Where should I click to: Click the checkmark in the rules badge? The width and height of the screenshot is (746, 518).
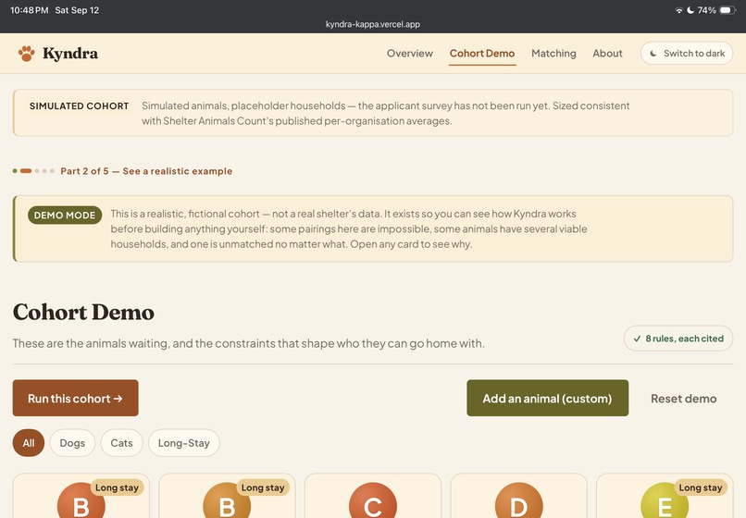click(x=637, y=339)
